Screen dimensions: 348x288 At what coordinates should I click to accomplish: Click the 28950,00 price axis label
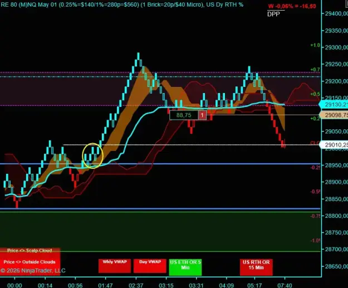pyautogui.click(x=336, y=165)
